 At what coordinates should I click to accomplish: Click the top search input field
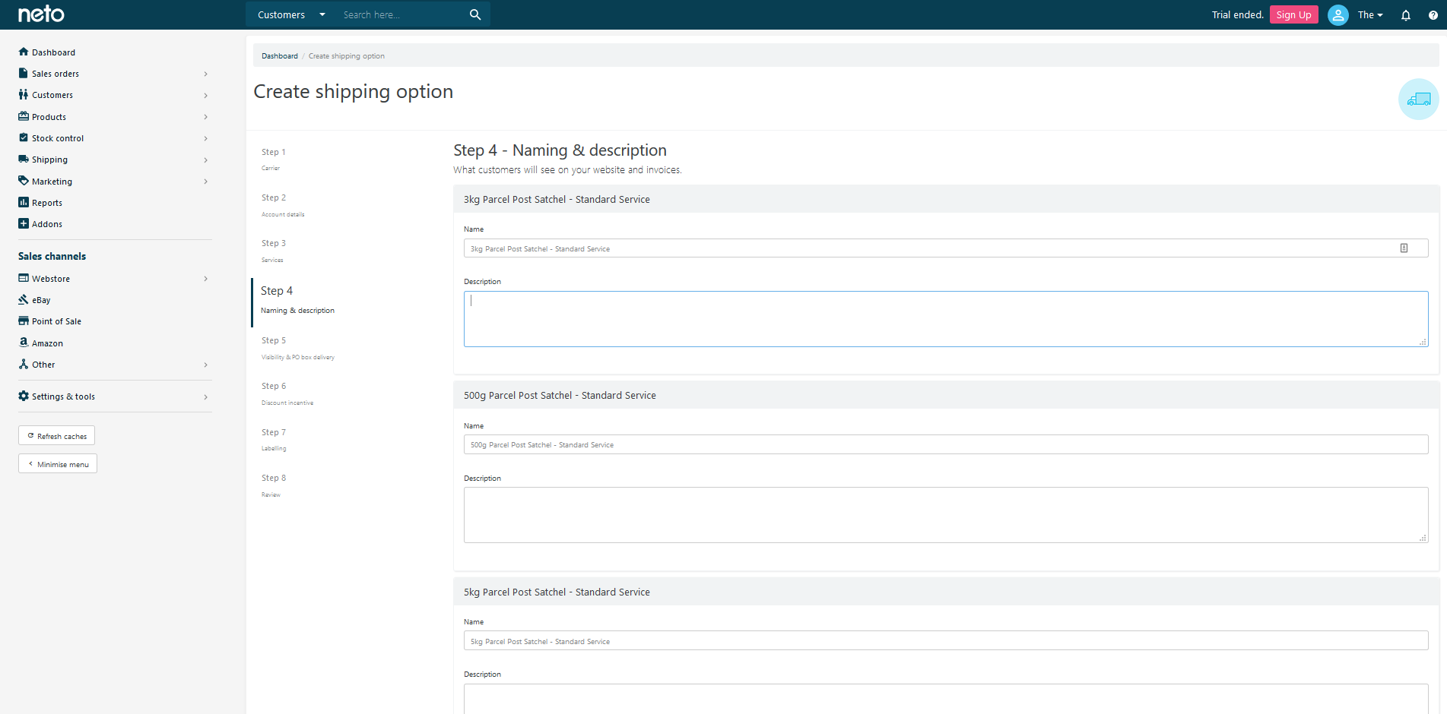click(401, 14)
